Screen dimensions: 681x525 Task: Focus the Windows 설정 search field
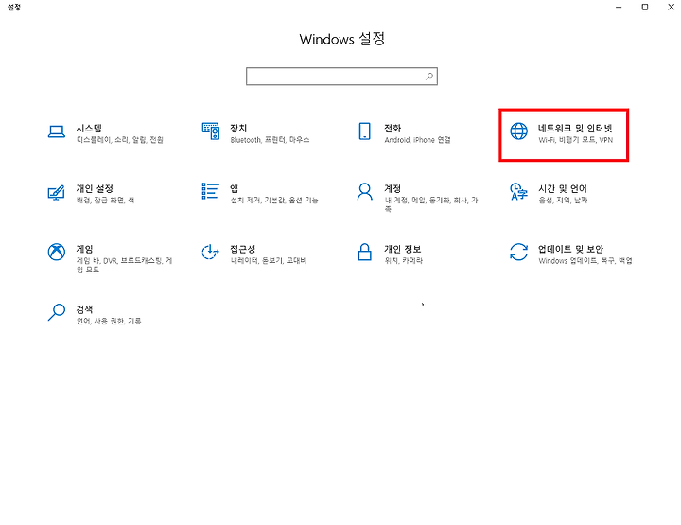(341, 77)
